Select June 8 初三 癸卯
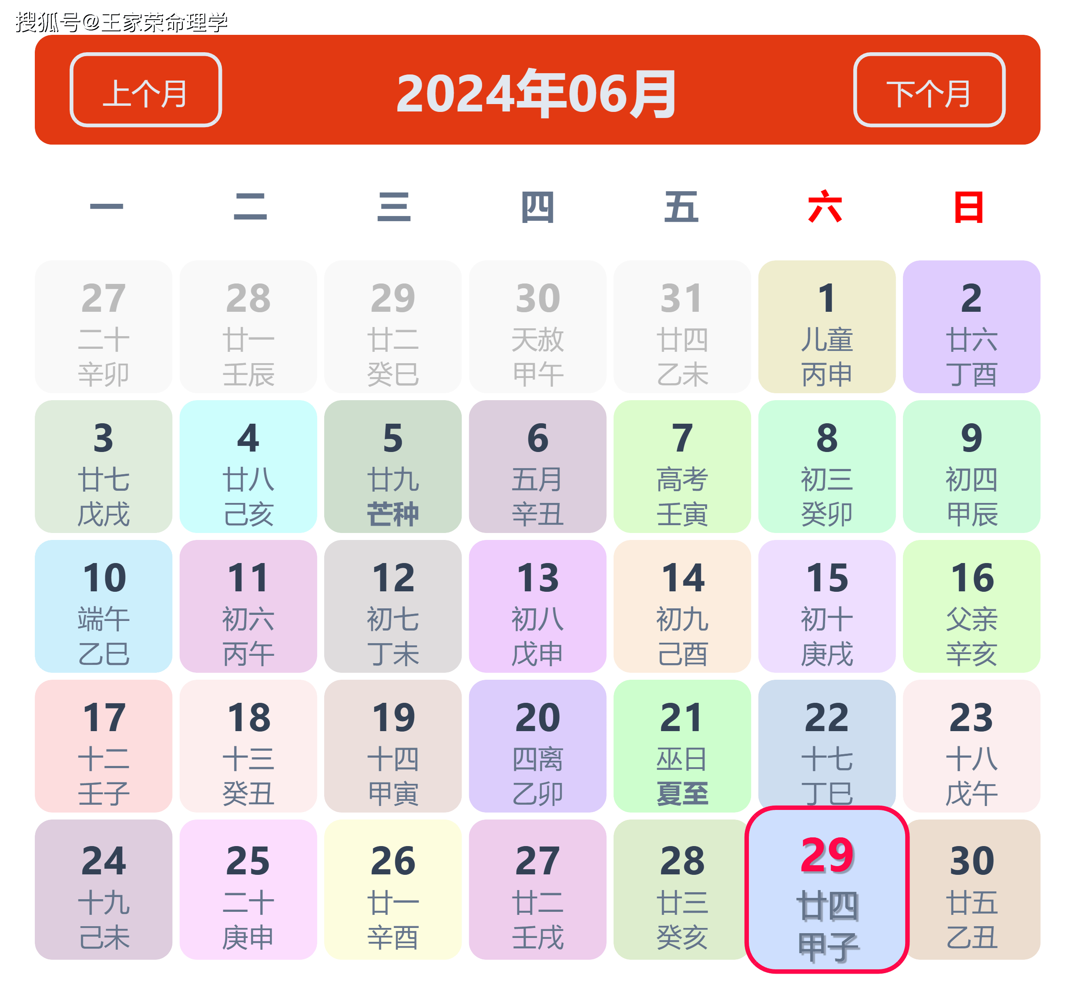This screenshot has height=995, width=1077. point(827,466)
